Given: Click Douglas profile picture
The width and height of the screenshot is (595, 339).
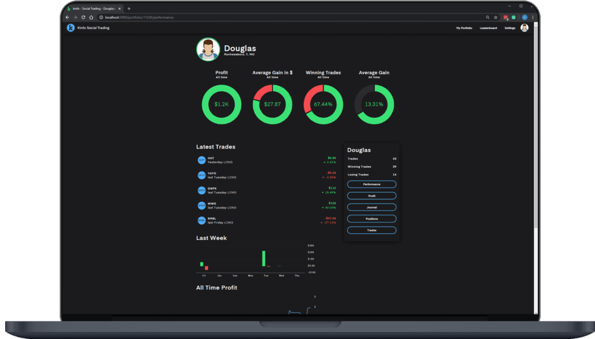Looking at the screenshot, I should [x=208, y=49].
